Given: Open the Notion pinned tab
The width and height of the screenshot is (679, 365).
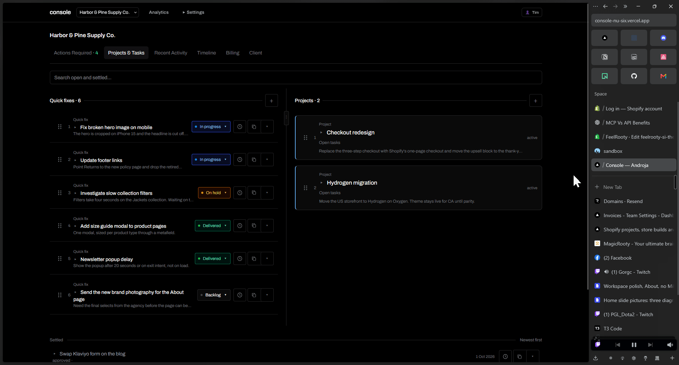Looking at the screenshot, I should [604, 57].
